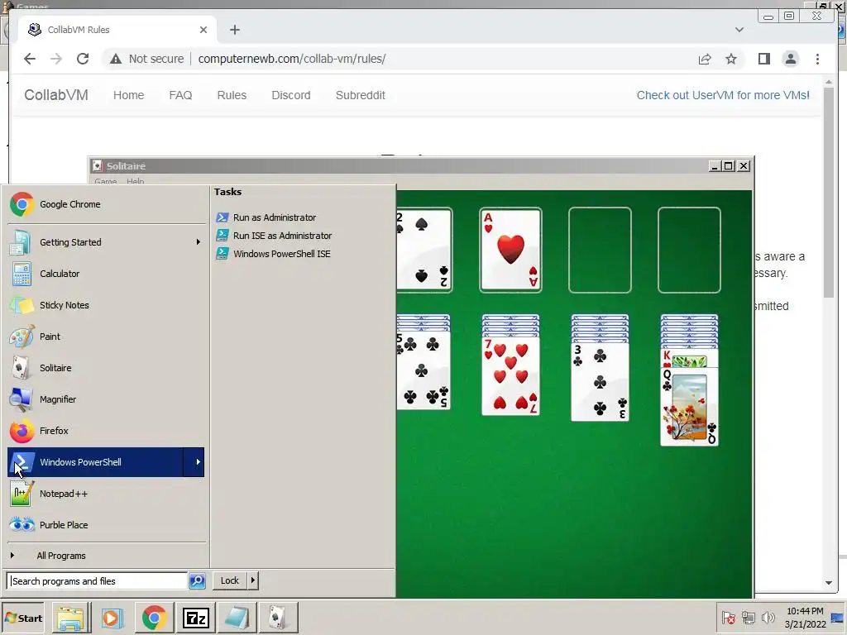Open the Discord nav link
The height and width of the screenshot is (635, 847).
pos(290,95)
